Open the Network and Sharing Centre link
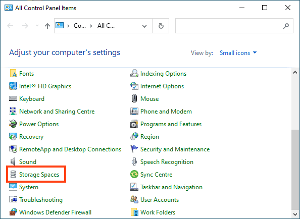The width and height of the screenshot is (300, 219). point(57,112)
